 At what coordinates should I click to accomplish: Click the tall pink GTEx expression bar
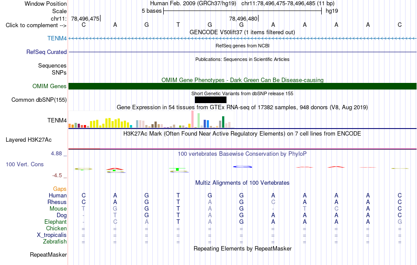(193, 119)
